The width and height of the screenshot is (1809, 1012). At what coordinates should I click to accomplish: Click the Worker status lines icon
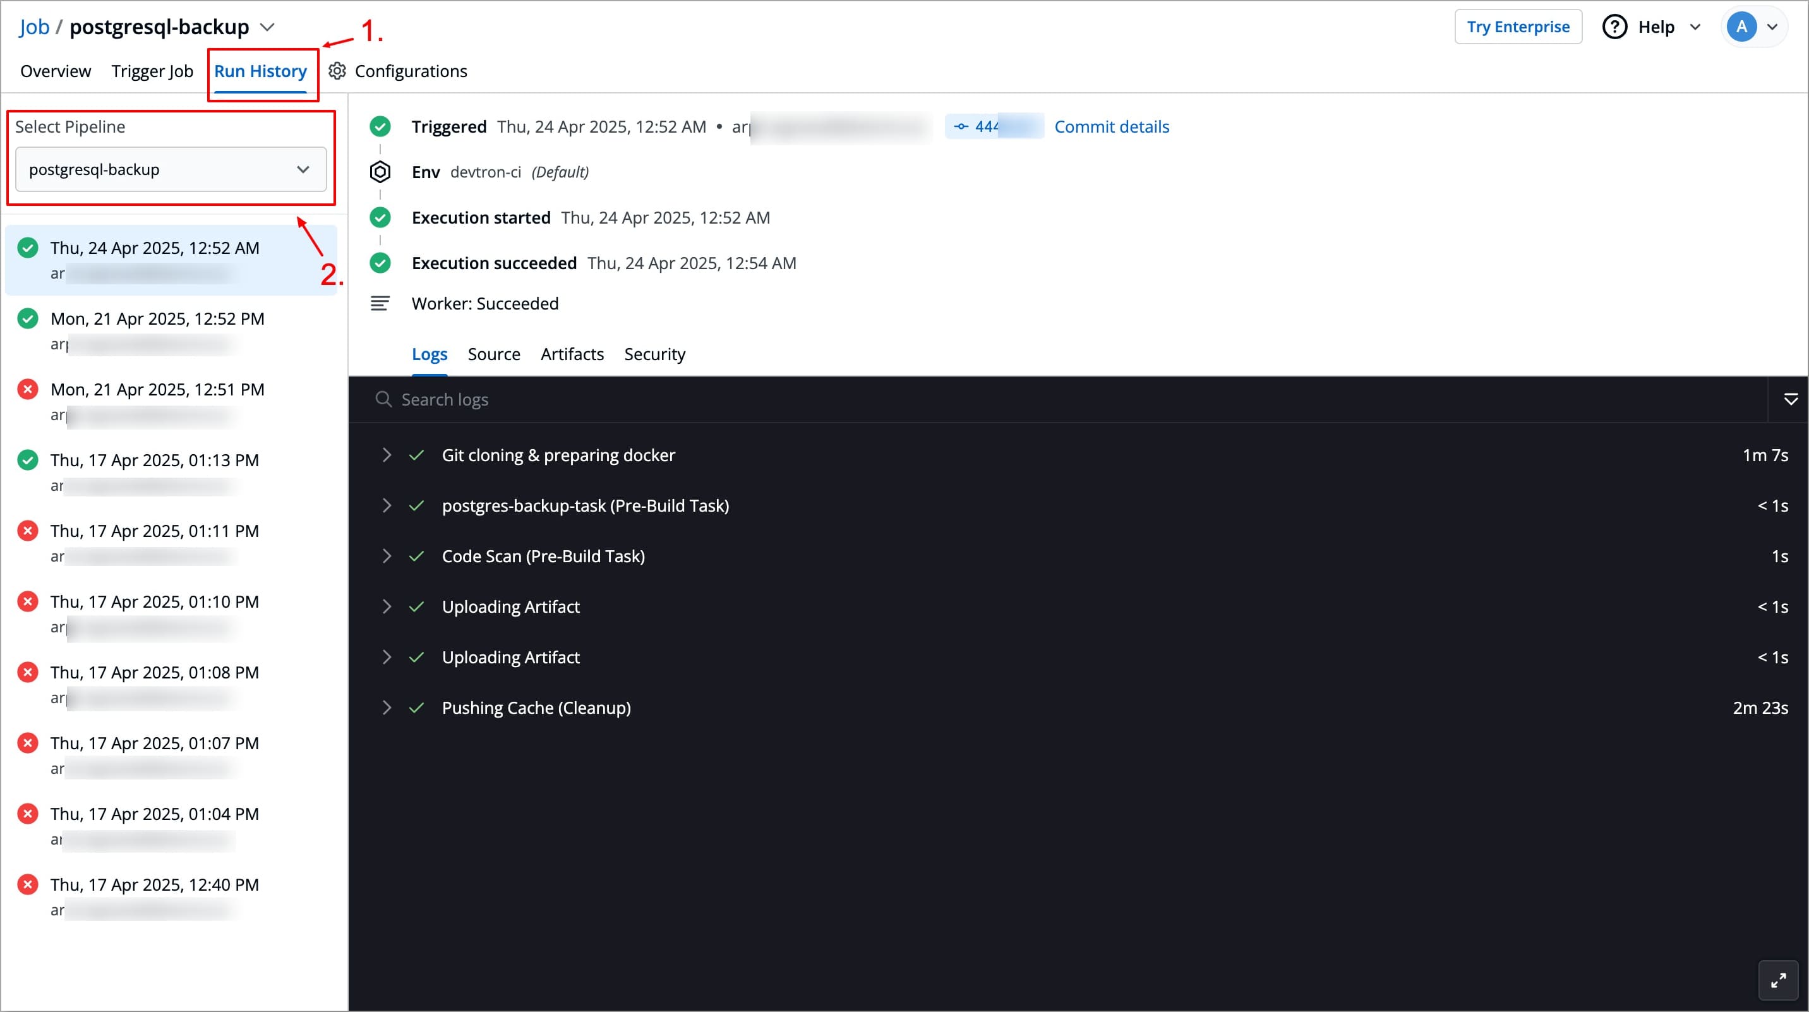pyautogui.click(x=380, y=303)
